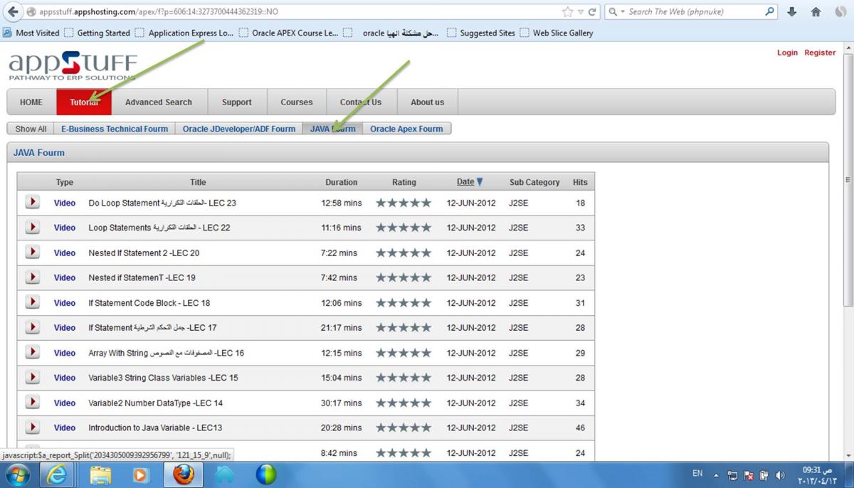Sort the table by Date column
The width and height of the screenshot is (854, 488).
465,182
